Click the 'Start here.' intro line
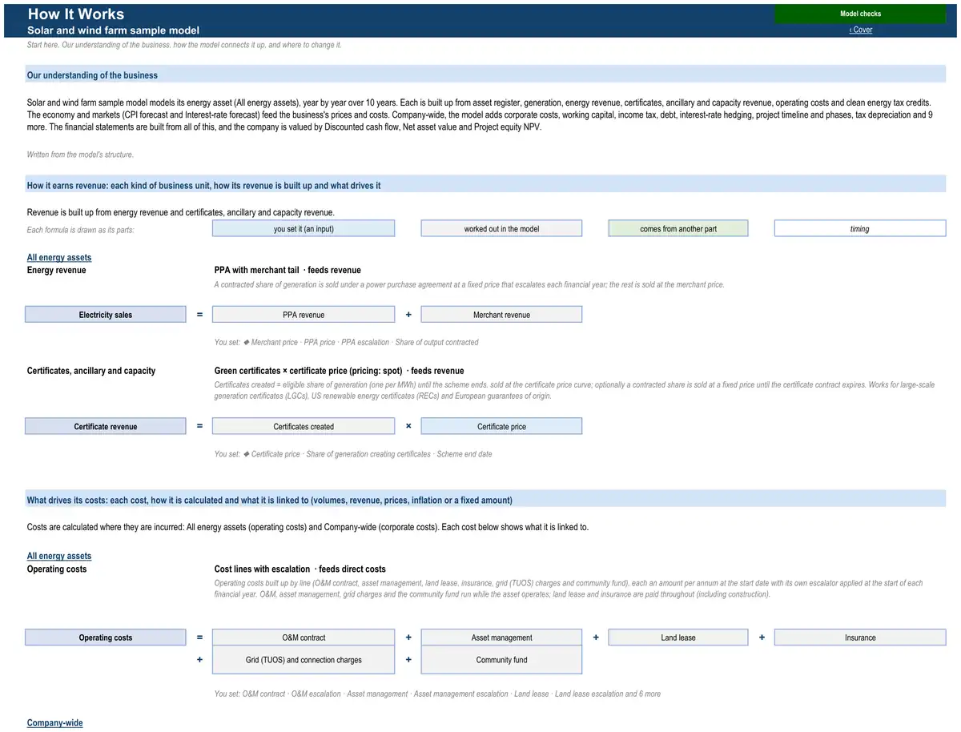 pyautogui.click(x=184, y=45)
